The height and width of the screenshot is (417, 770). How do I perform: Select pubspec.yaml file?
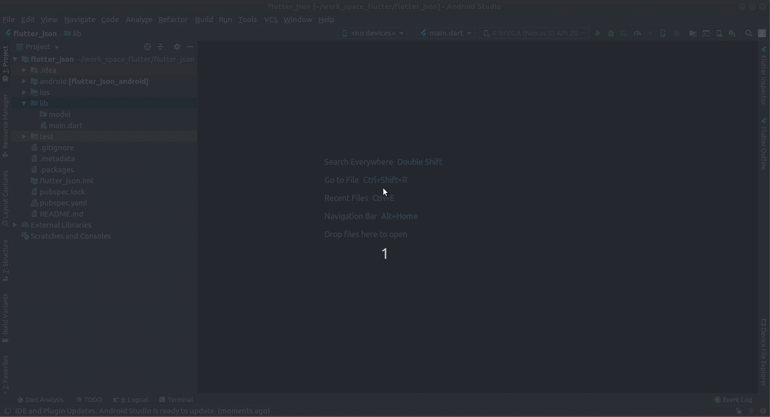point(63,203)
